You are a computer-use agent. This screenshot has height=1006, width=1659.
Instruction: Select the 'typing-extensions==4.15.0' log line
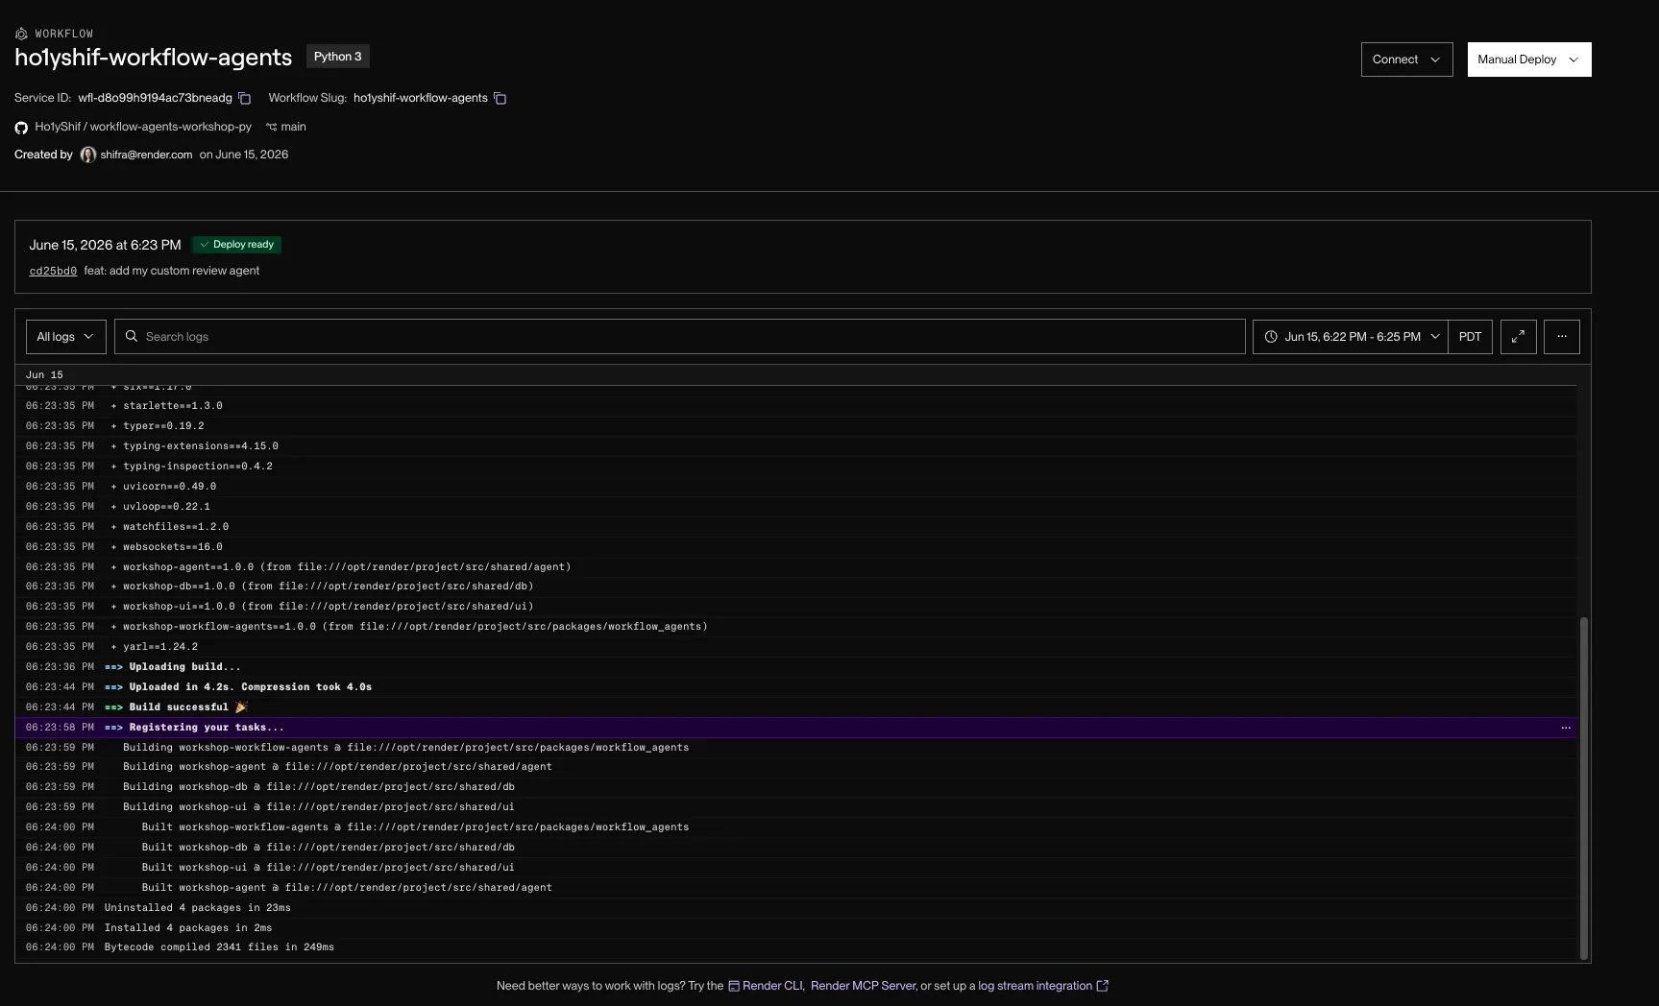click(x=795, y=446)
